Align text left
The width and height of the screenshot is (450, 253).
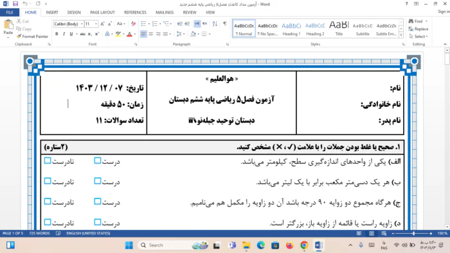(x=143, y=34)
